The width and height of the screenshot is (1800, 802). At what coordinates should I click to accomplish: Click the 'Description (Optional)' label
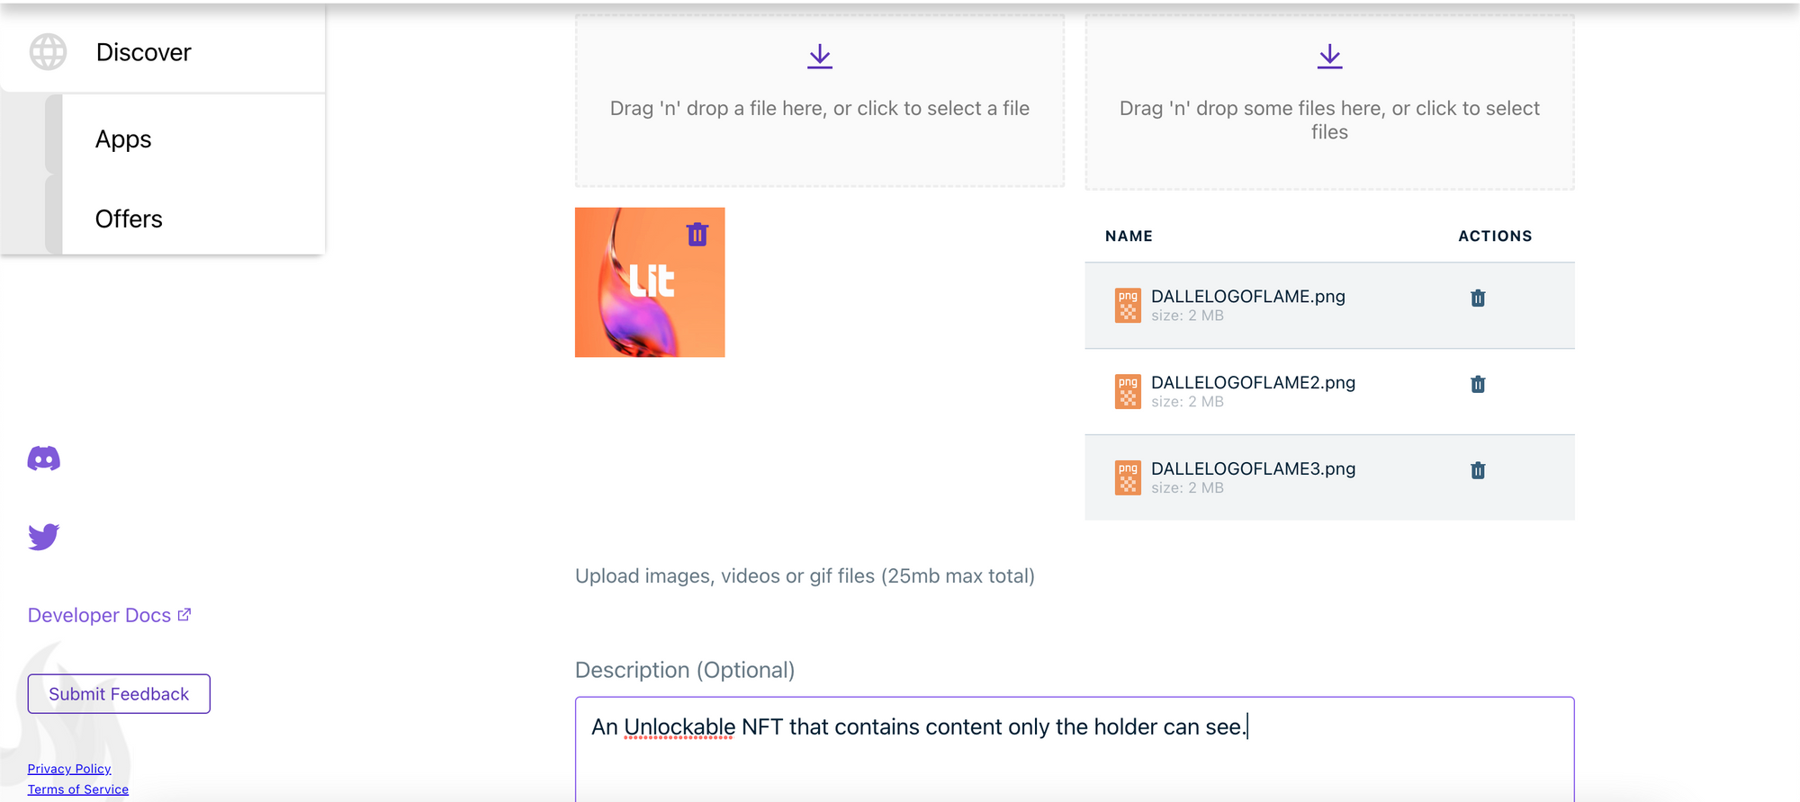(x=685, y=670)
